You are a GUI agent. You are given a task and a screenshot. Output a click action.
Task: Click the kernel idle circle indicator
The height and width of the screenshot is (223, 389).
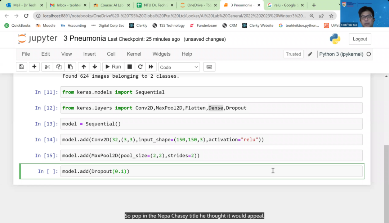tap(369, 54)
